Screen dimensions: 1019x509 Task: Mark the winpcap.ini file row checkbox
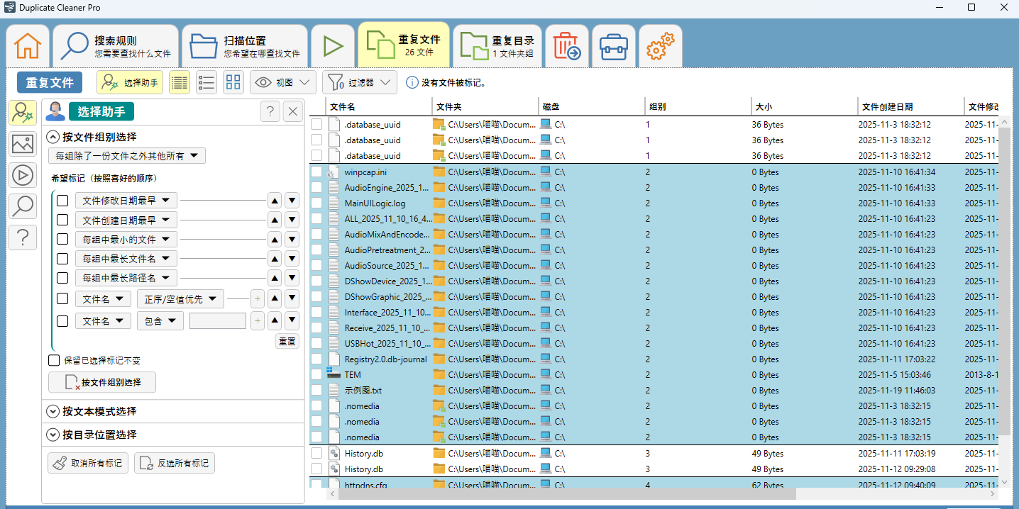pos(316,172)
